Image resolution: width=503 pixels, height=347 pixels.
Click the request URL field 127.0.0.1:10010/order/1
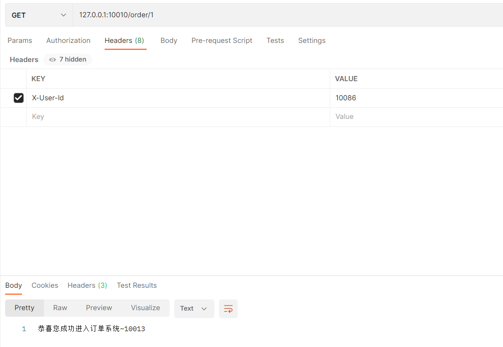(x=288, y=15)
